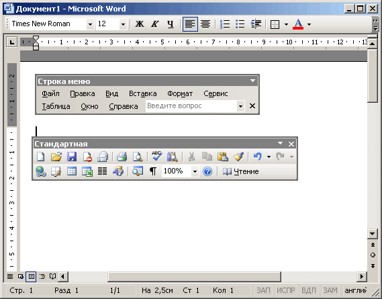Image resolution: width=382 pixels, height=299 pixels.
Task: Open Print Preview magnifier icon
Action: pos(138,157)
